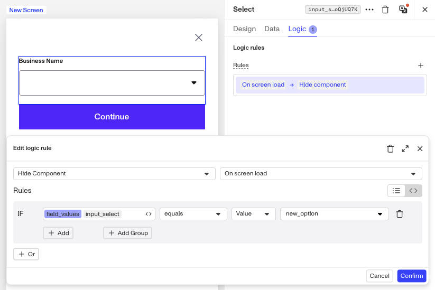Switch to the Data tab
Screen dimensions: 435x290
[x=272, y=29]
